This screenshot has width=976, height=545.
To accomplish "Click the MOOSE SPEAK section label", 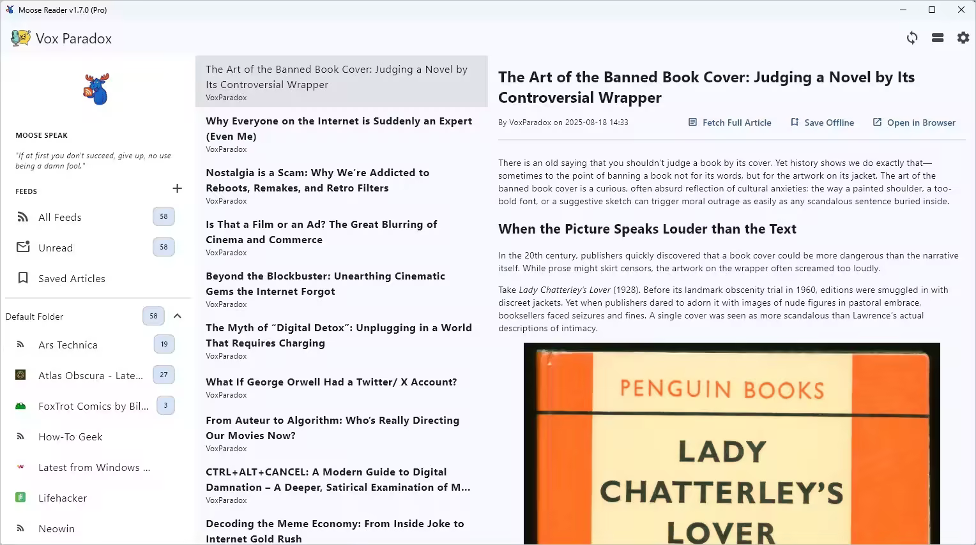I will 42,135.
